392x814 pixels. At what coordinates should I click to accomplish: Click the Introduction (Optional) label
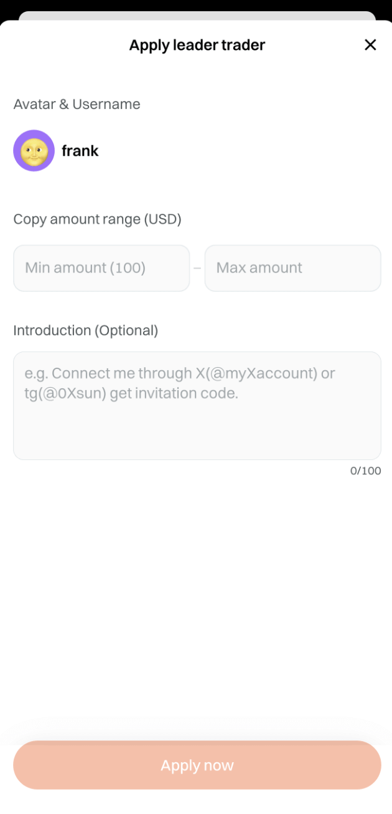[86, 330]
